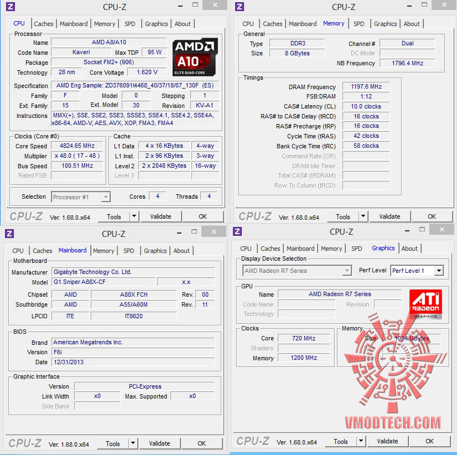Minimize the Mainboard tab window
Viewport: 457px width, 455px height.
pos(179,232)
